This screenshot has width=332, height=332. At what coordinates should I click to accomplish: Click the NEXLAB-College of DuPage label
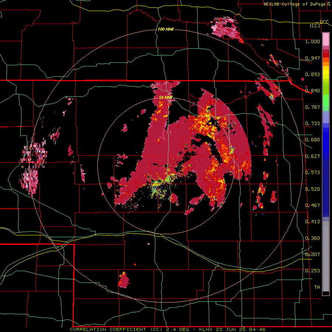295,4
